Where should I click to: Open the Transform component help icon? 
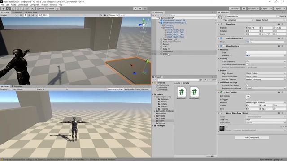coord(279,24)
